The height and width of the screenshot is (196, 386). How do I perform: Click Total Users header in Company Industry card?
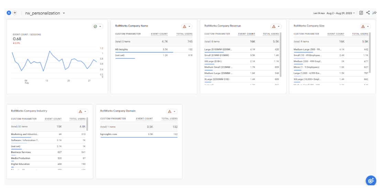[77, 119]
